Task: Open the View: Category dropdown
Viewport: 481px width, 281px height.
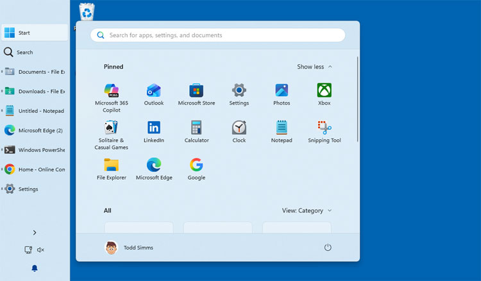Action: coord(307,210)
